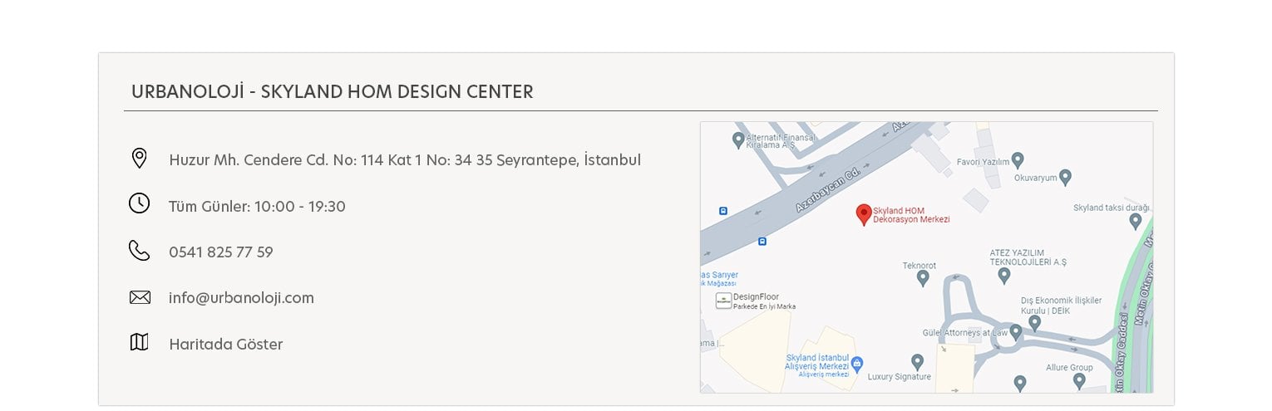Click the DesignFloor logo on the map
The image size is (1272, 411).
(723, 301)
